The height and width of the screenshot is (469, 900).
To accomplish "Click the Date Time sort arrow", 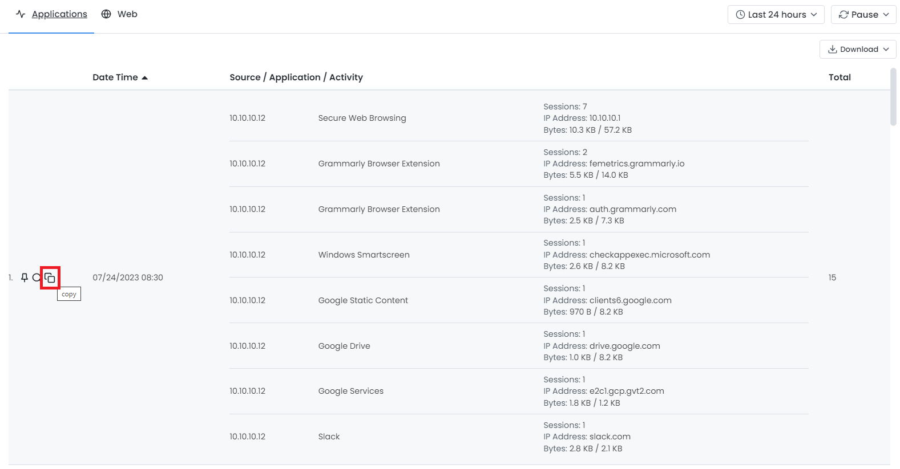I will 145,78.
